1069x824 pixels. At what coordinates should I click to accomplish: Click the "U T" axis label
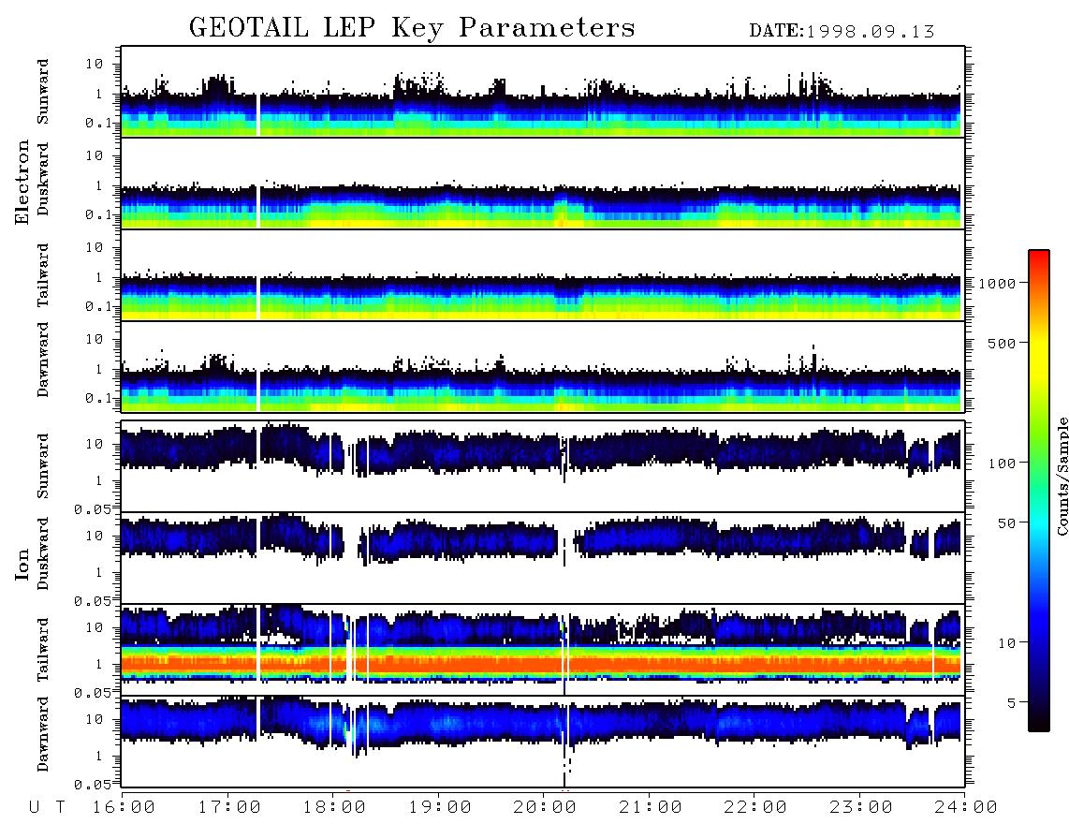[48, 807]
